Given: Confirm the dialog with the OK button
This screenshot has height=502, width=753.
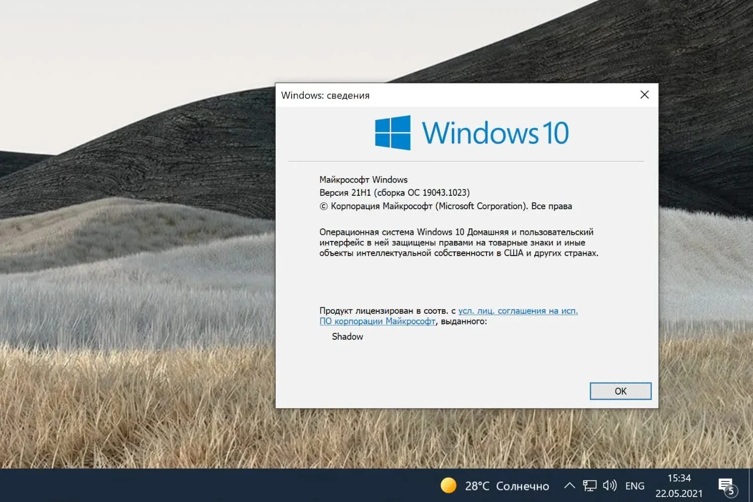Looking at the screenshot, I should 620,391.
